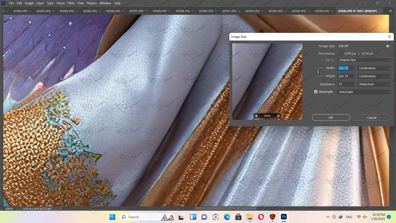Click the horizontal scrollbar under the canvas
The image size is (396, 223).
coord(225,208)
